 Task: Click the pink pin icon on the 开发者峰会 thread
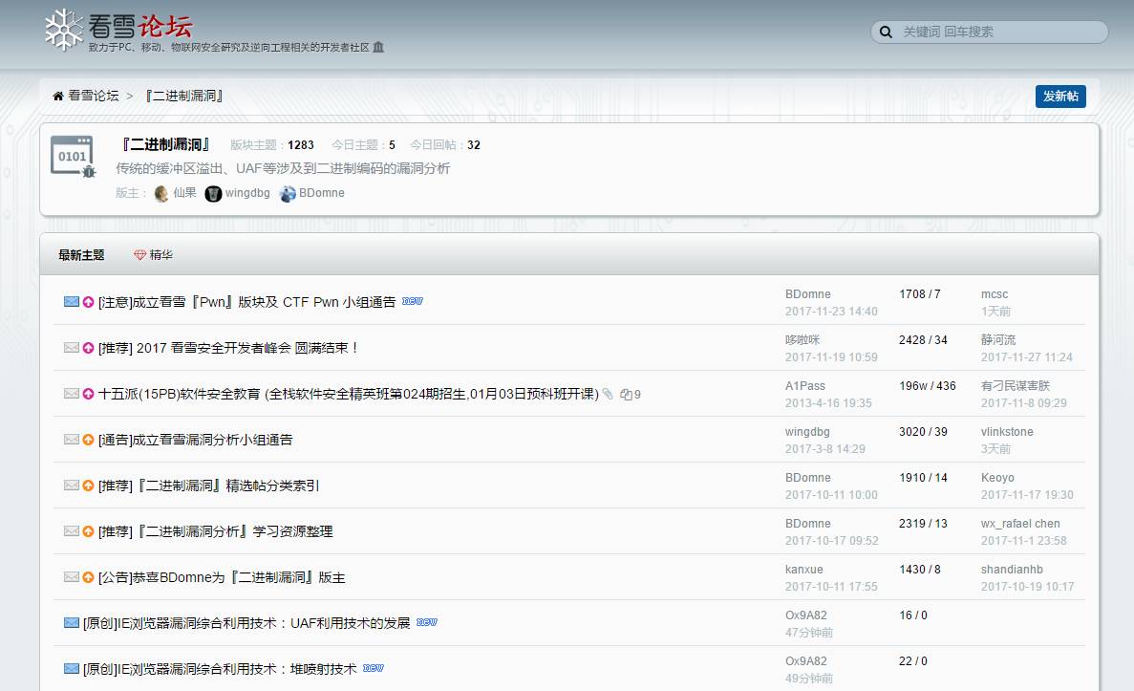[x=88, y=348]
